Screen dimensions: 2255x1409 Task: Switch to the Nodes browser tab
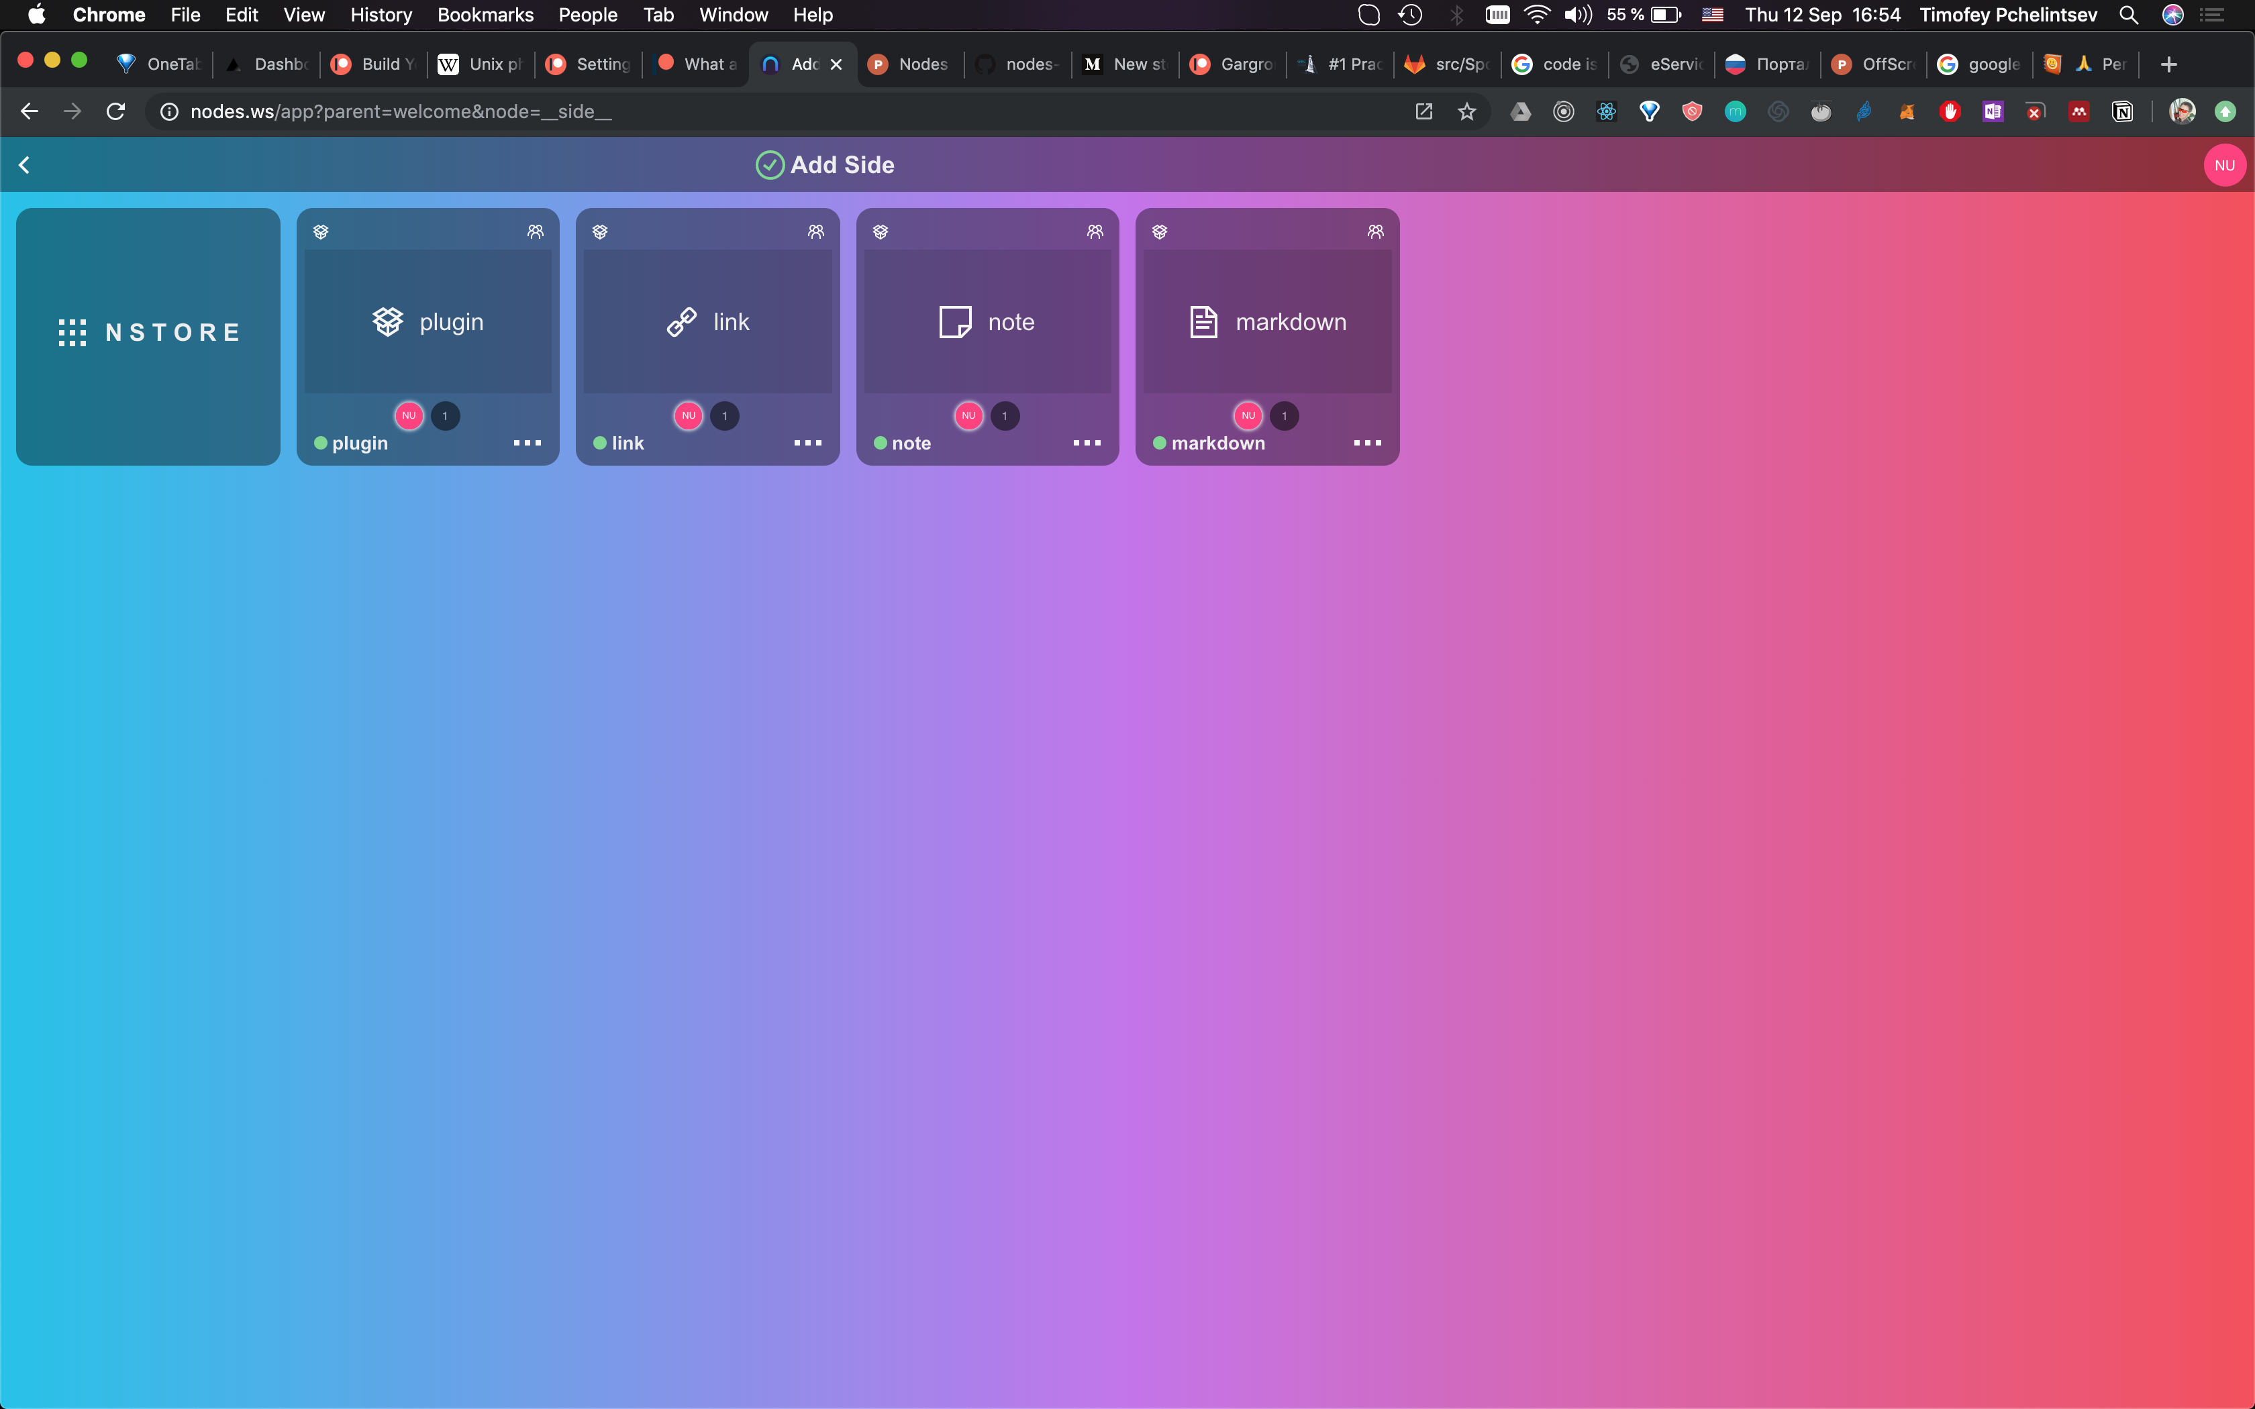pos(910,63)
